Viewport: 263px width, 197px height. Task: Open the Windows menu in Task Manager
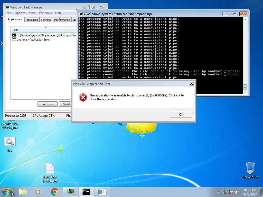(x=45, y=13)
